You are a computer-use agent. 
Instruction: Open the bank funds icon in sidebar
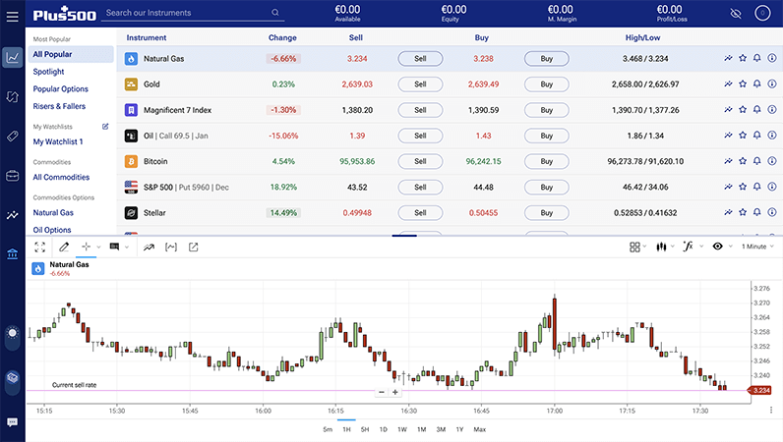point(12,254)
